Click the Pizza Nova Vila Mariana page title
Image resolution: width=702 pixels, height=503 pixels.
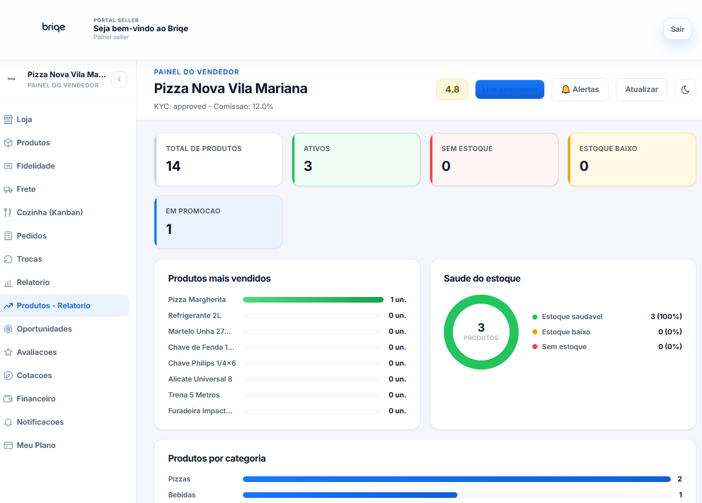[231, 89]
